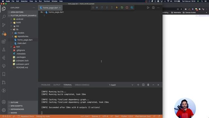Image resolution: width=209 pixels, height=118 pixels.
Task: Open the Accounts icon in activity bar
Action: [4, 102]
